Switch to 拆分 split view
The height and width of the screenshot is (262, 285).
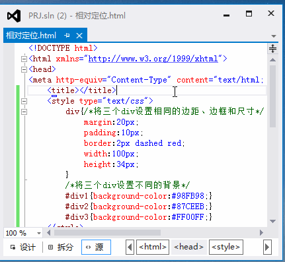click(x=61, y=247)
